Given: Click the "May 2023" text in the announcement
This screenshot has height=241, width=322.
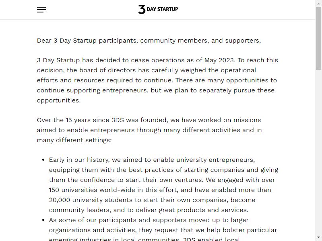Looking at the screenshot, I should click(x=219, y=60).
